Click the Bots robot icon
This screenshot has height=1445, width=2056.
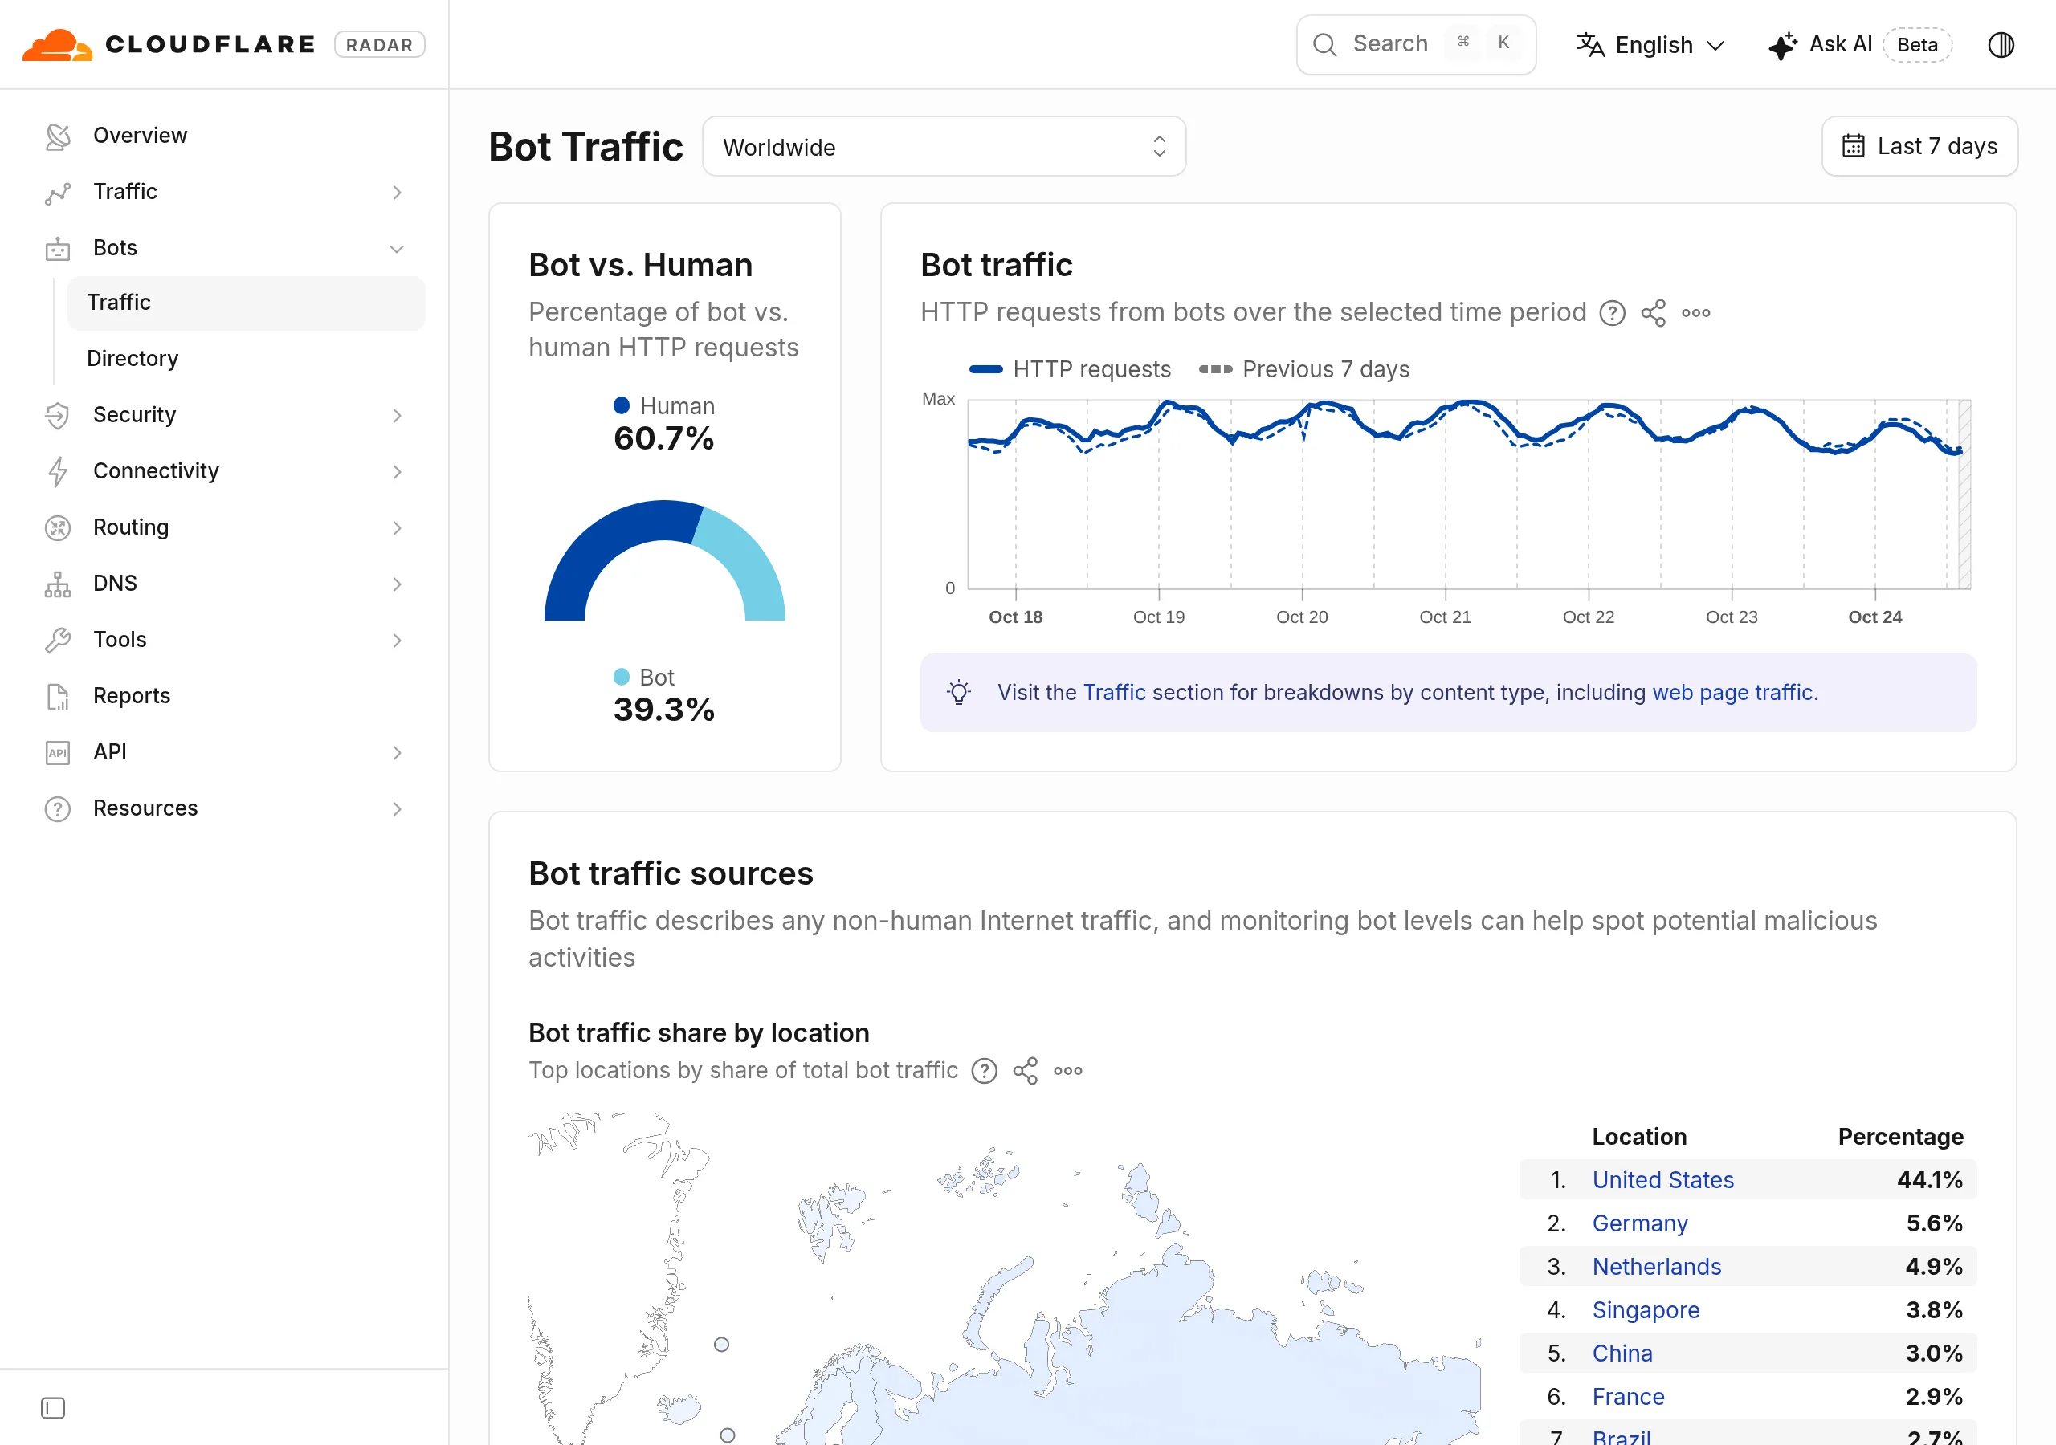click(x=57, y=249)
